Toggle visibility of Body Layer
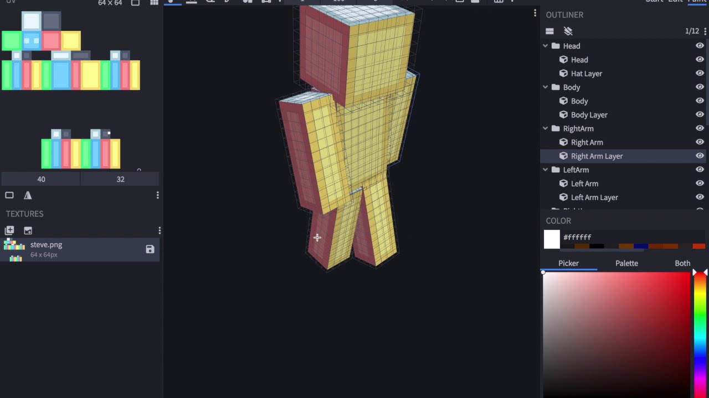The image size is (709, 398). (x=700, y=114)
